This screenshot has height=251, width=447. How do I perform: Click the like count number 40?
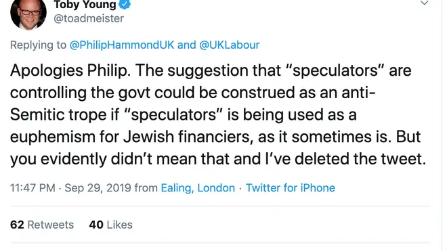click(96, 225)
